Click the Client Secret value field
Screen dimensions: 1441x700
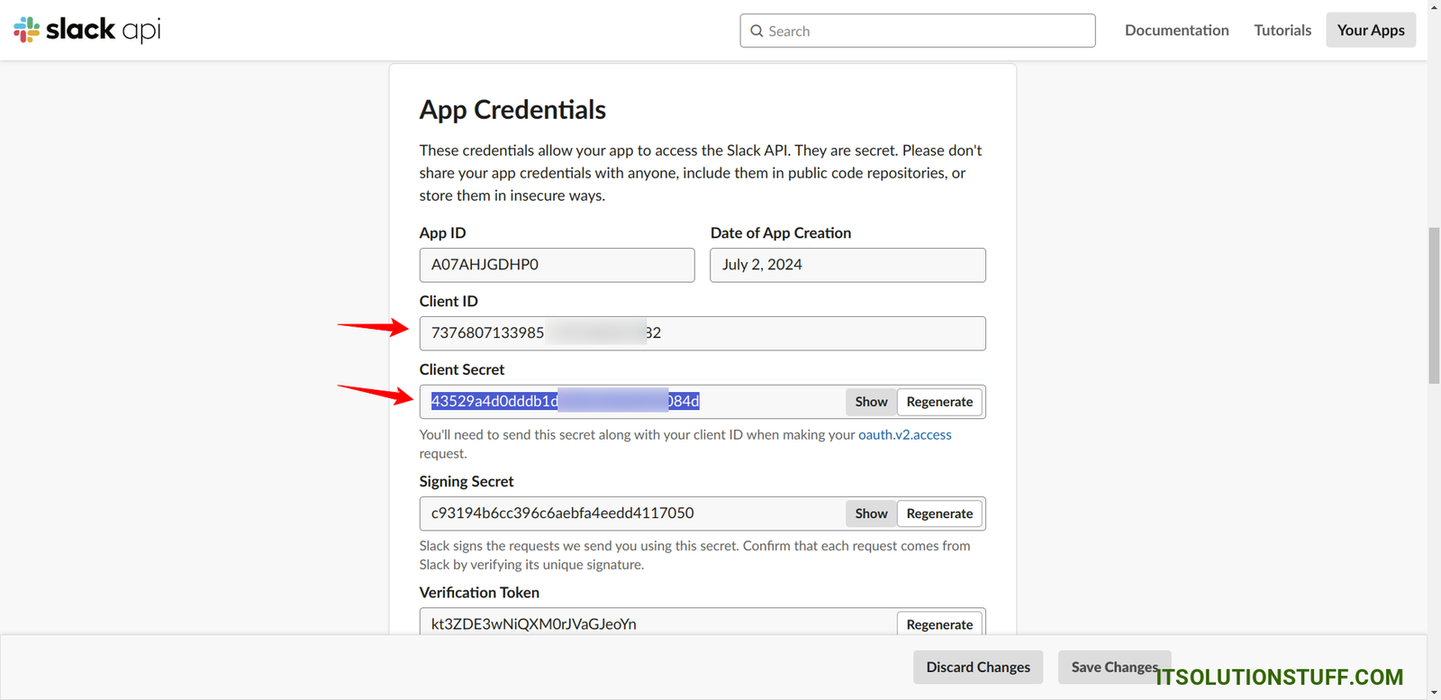(x=630, y=402)
